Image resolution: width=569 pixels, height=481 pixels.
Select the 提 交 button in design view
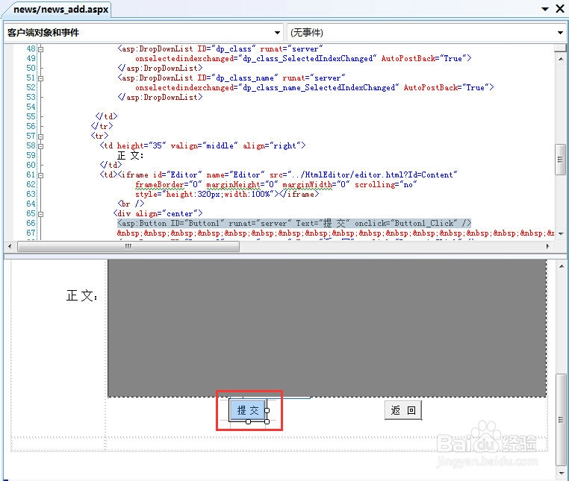click(x=248, y=410)
